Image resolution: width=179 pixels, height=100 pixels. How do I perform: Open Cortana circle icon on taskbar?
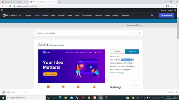tap(48, 97)
